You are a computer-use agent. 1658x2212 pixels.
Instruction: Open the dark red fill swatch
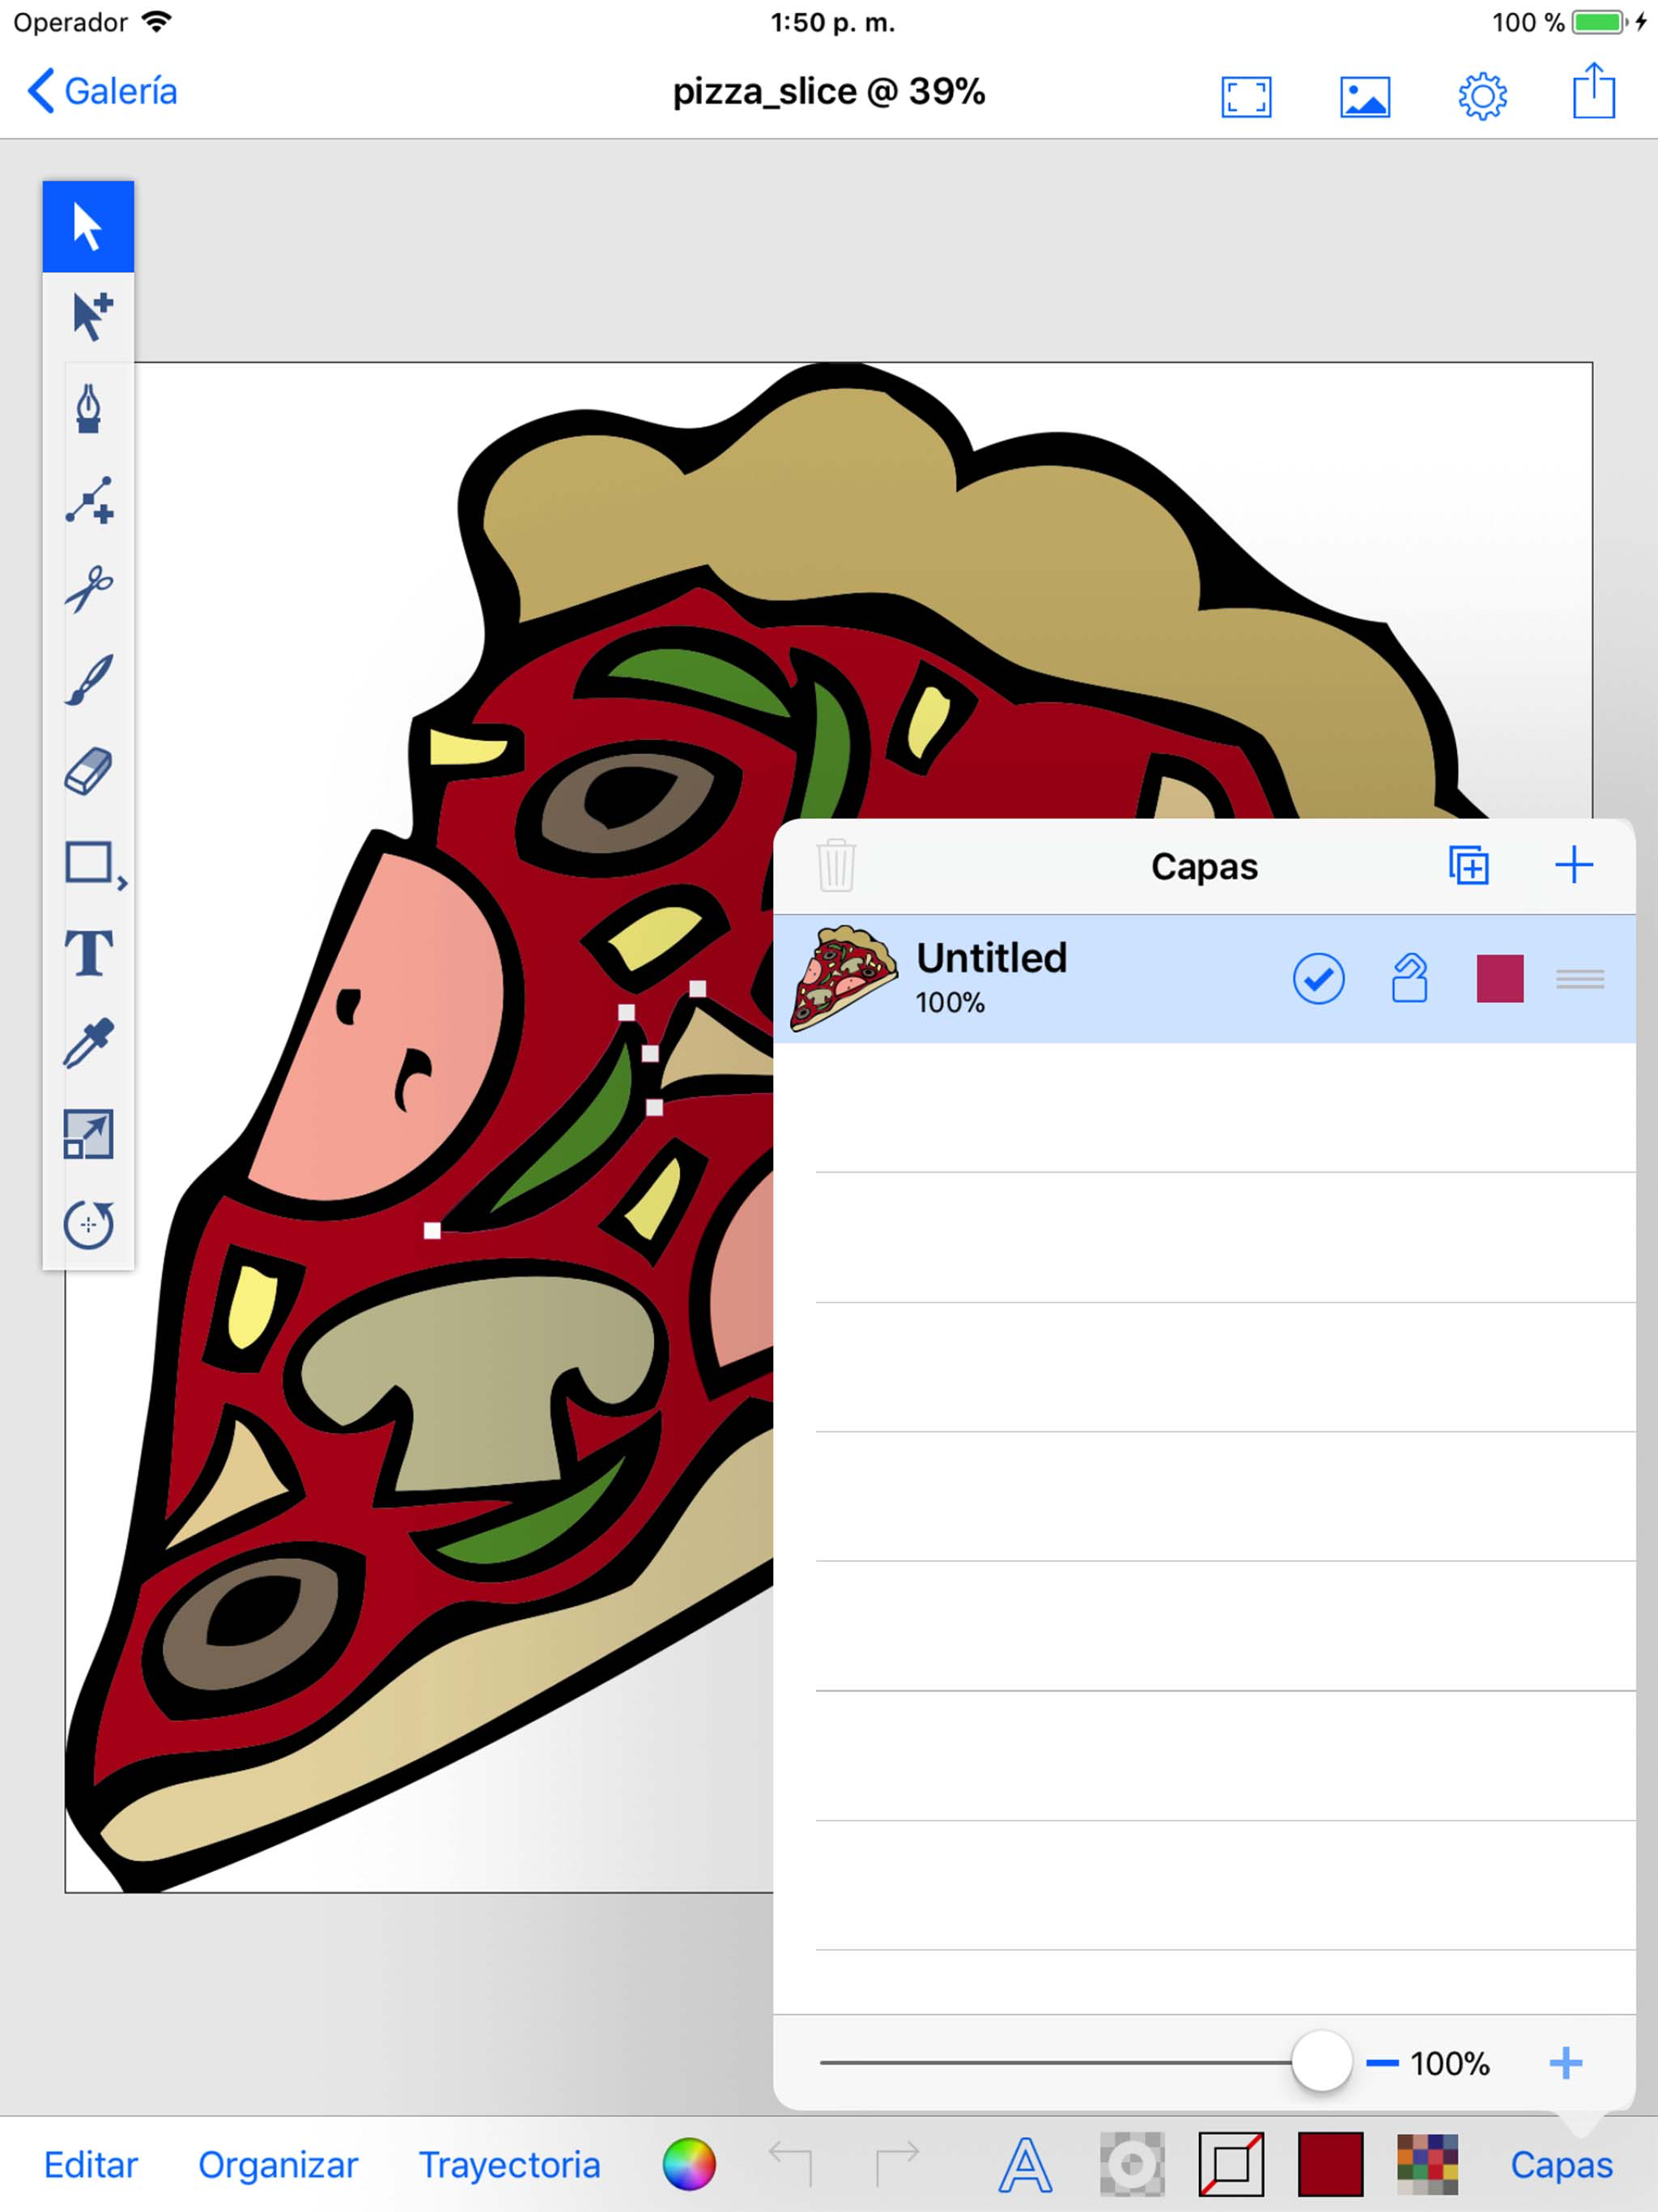click(1330, 2165)
